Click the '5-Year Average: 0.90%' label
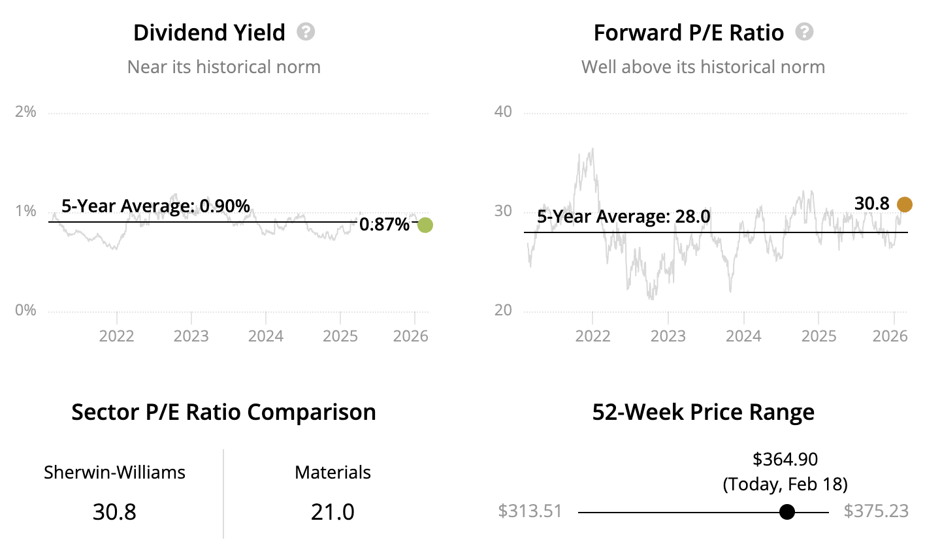The image size is (925, 555). (155, 206)
